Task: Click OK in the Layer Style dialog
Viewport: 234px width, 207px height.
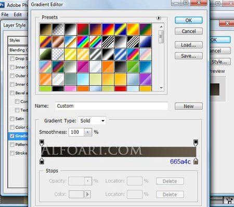Action: point(220,40)
